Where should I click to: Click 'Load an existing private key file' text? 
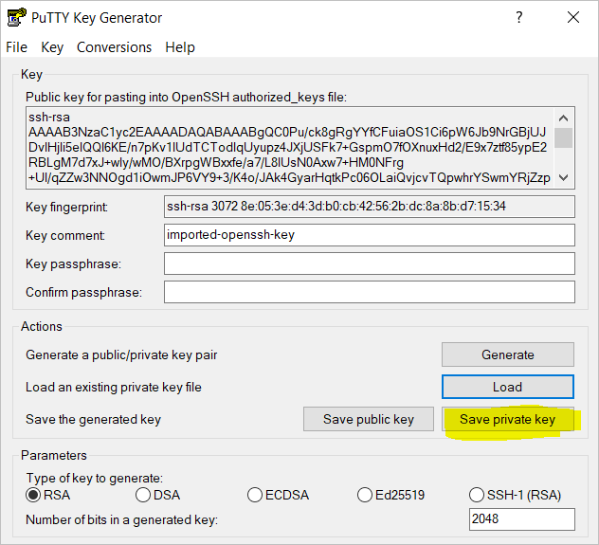point(114,387)
